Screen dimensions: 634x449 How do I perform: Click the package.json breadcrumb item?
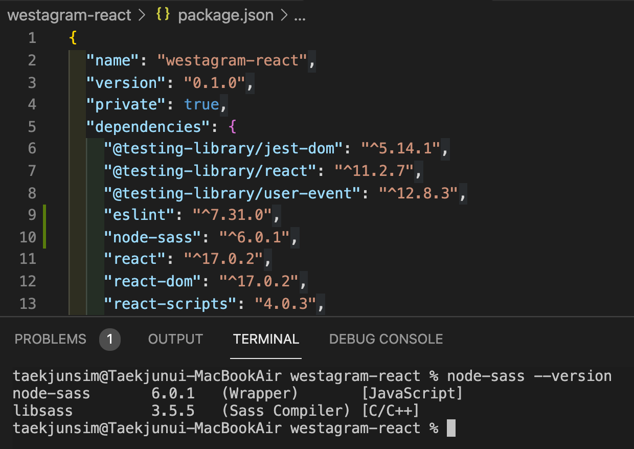(225, 15)
